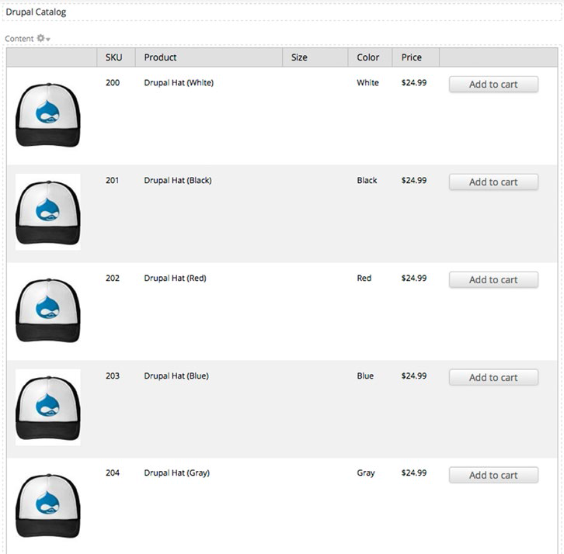Click the White color cell
This screenshot has height=554, width=564.
pyautogui.click(x=367, y=82)
